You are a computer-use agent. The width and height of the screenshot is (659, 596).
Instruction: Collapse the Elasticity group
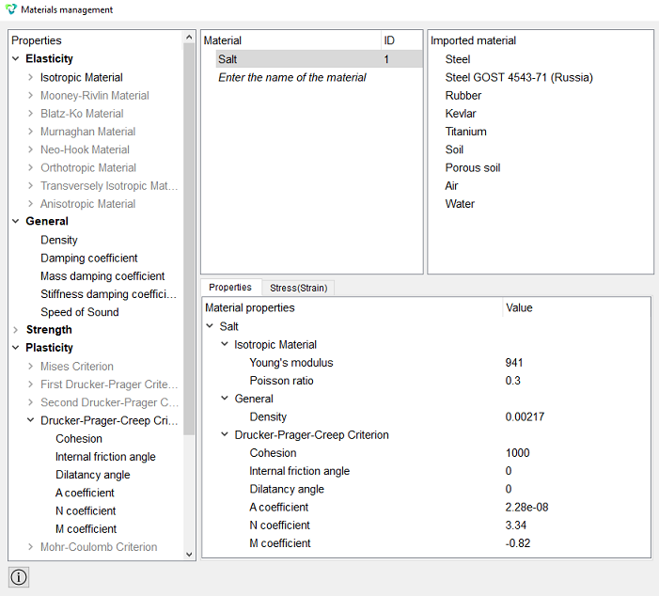coord(16,58)
